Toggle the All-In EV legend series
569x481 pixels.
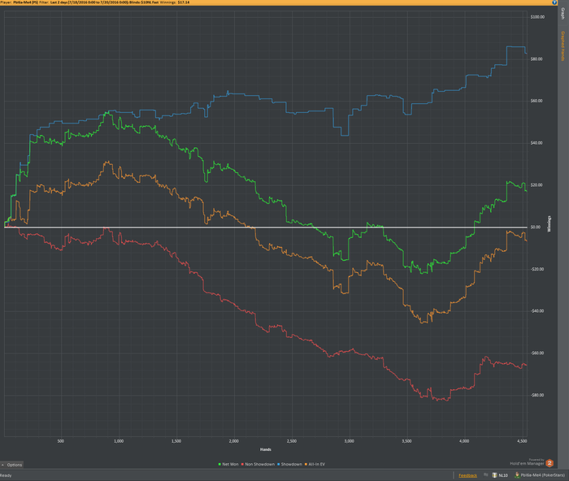click(x=315, y=464)
